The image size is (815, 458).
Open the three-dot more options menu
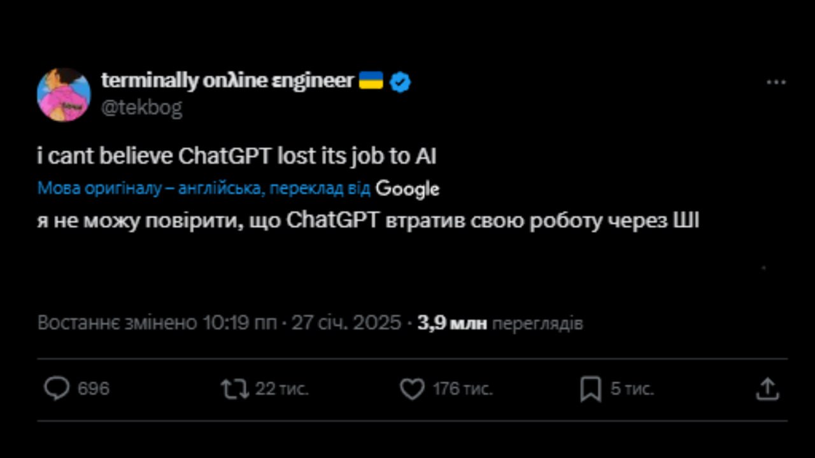776,83
